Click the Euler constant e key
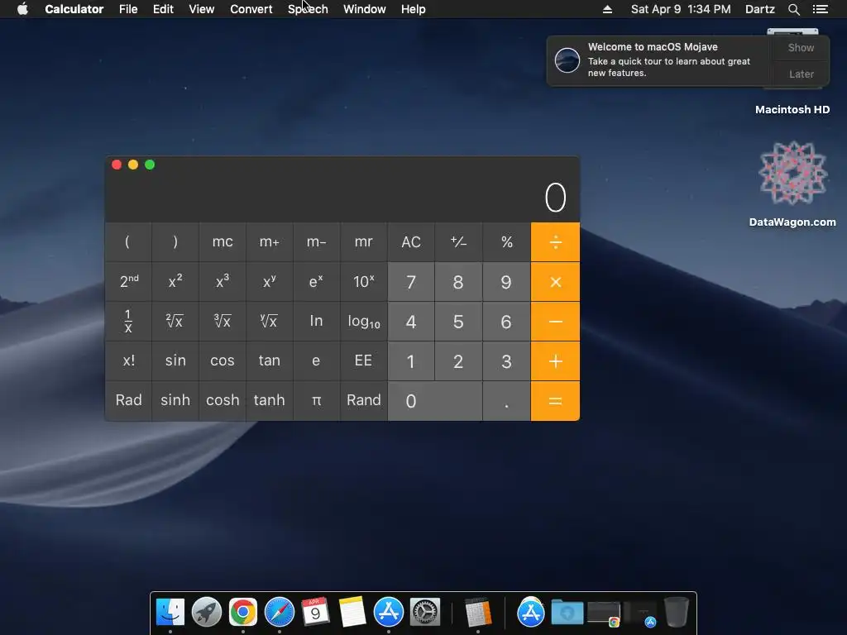 pyautogui.click(x=316, y=361)
